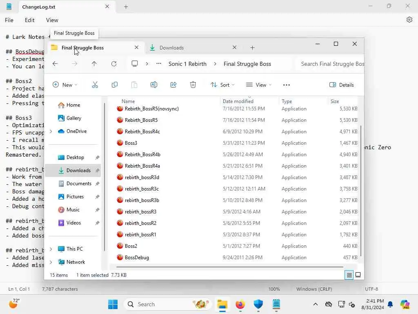Close the Downloads tab in File Explorer
The width and height of the screenshot is (418, 314).
click(235, 47)
